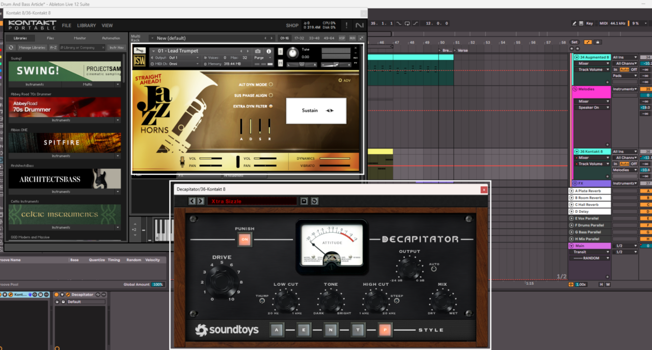Toggle computer MIDI keyboard icon in Ableton
Viewport: 652px width, 350px height.
click(x=581, y=23)
